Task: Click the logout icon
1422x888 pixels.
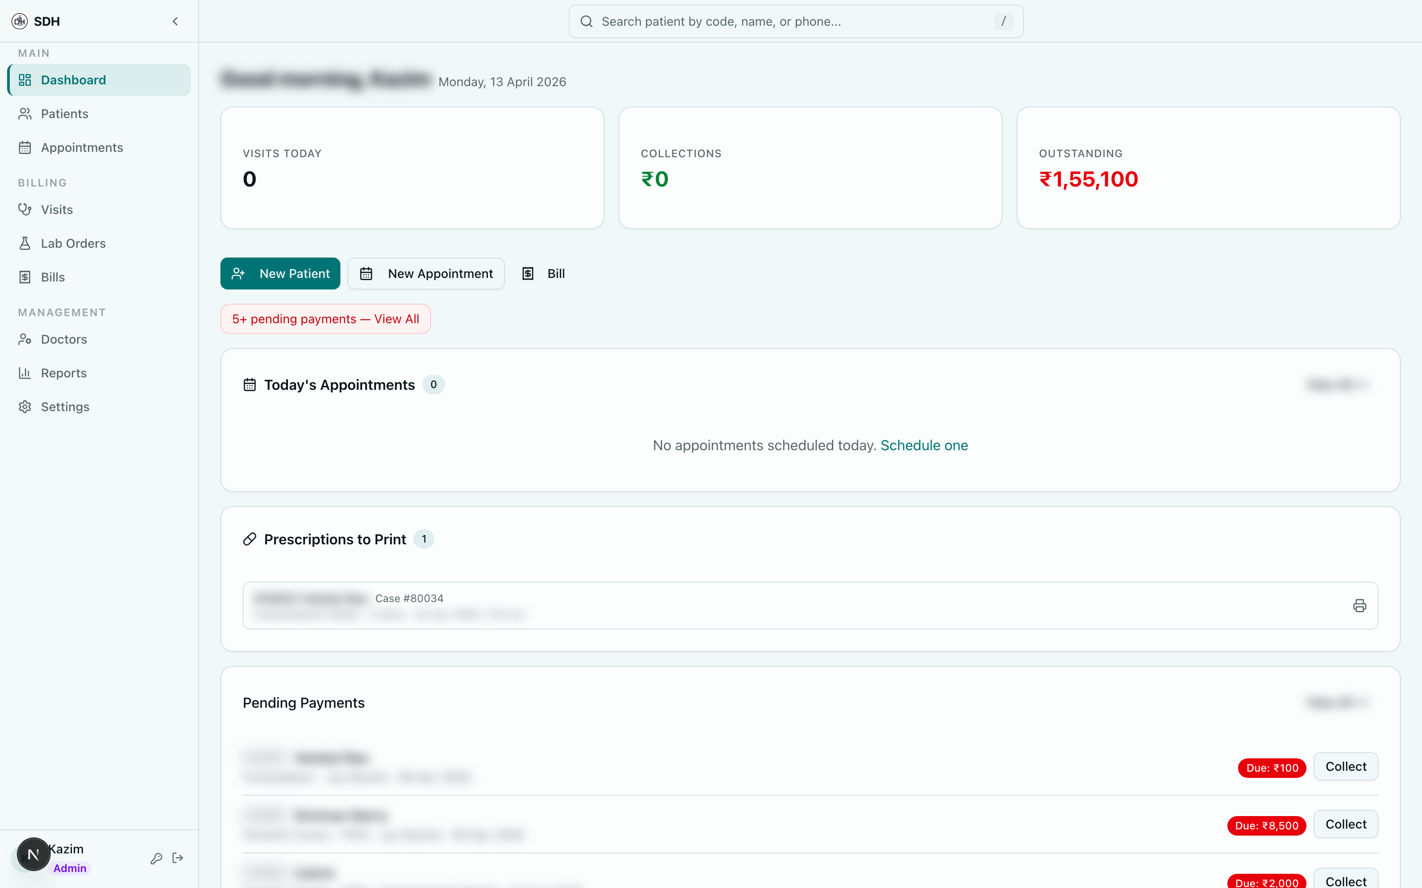Action: [x=178, y=858]
